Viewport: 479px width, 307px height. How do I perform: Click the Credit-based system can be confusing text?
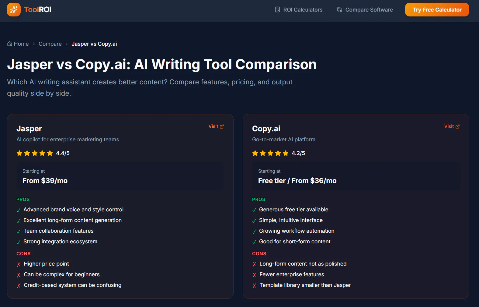(73, 285)
